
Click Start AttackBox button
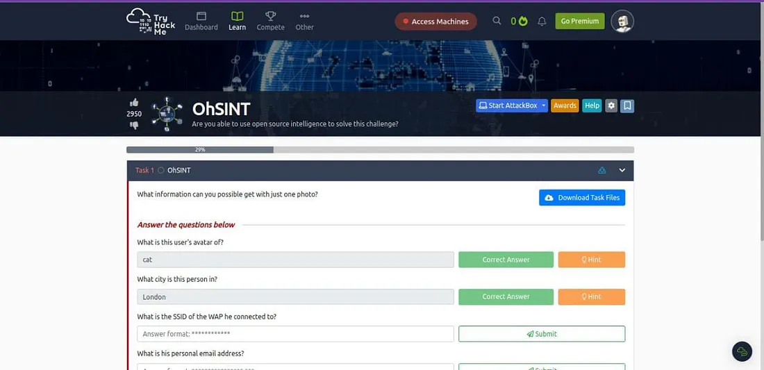pyautogui.click(x=507, y=106)
